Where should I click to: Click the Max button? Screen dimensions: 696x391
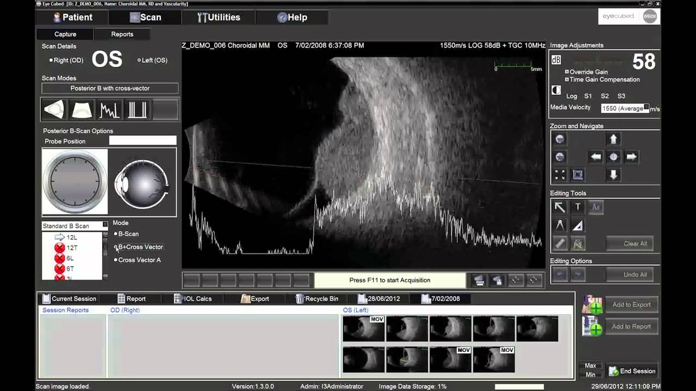click(x=590, y=366)
